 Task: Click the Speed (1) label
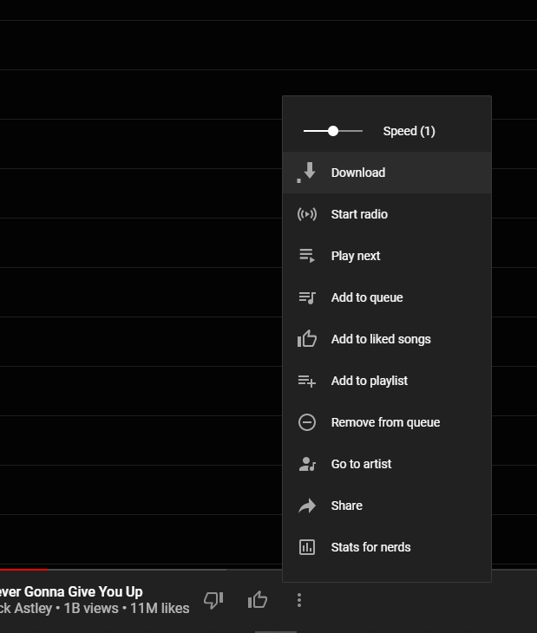[409, 131]
